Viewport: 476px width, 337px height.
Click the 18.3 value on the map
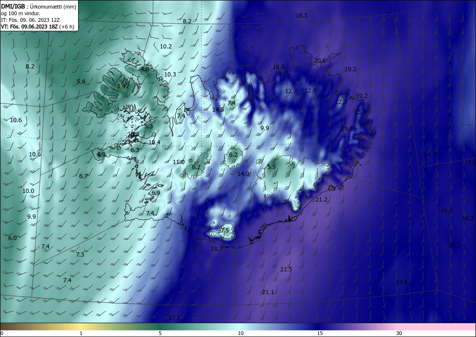pyautogui.click(x=301, y=16)
